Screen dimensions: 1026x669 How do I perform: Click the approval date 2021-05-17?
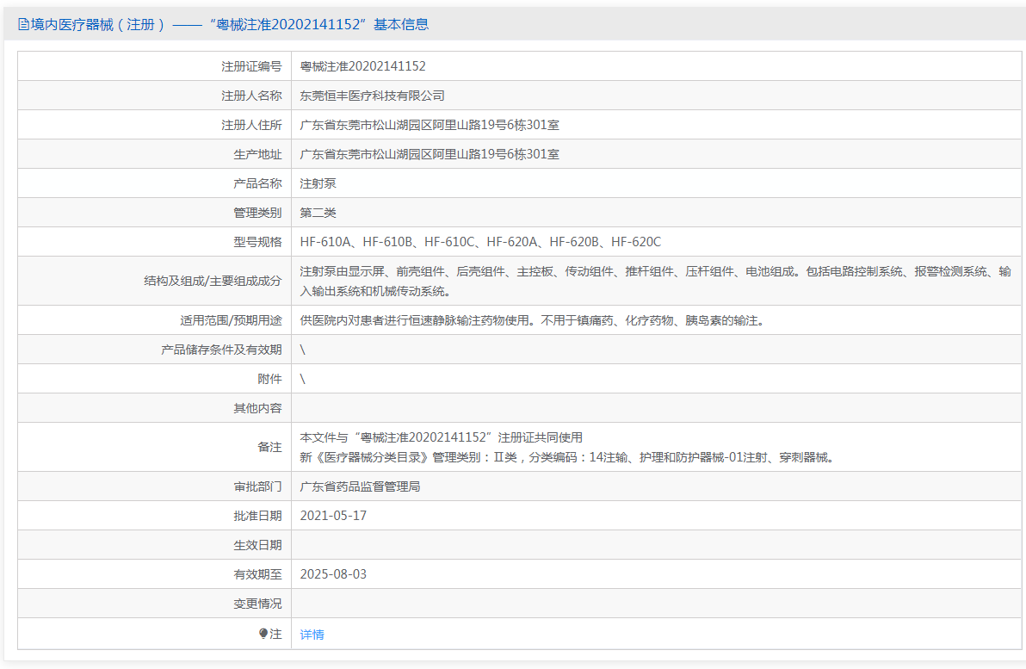333,516
